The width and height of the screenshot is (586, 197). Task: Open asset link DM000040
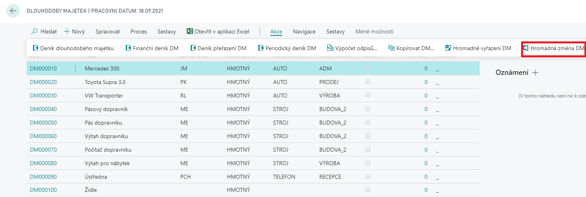pyautogui.click(x=43, y=109)
